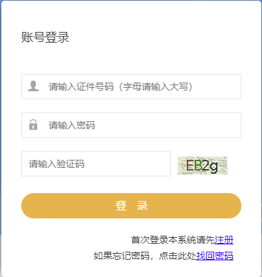Focus the 请输入验证码 captcha input box
This screenshot has width=262, height=277.
click(x=96, y=164)
